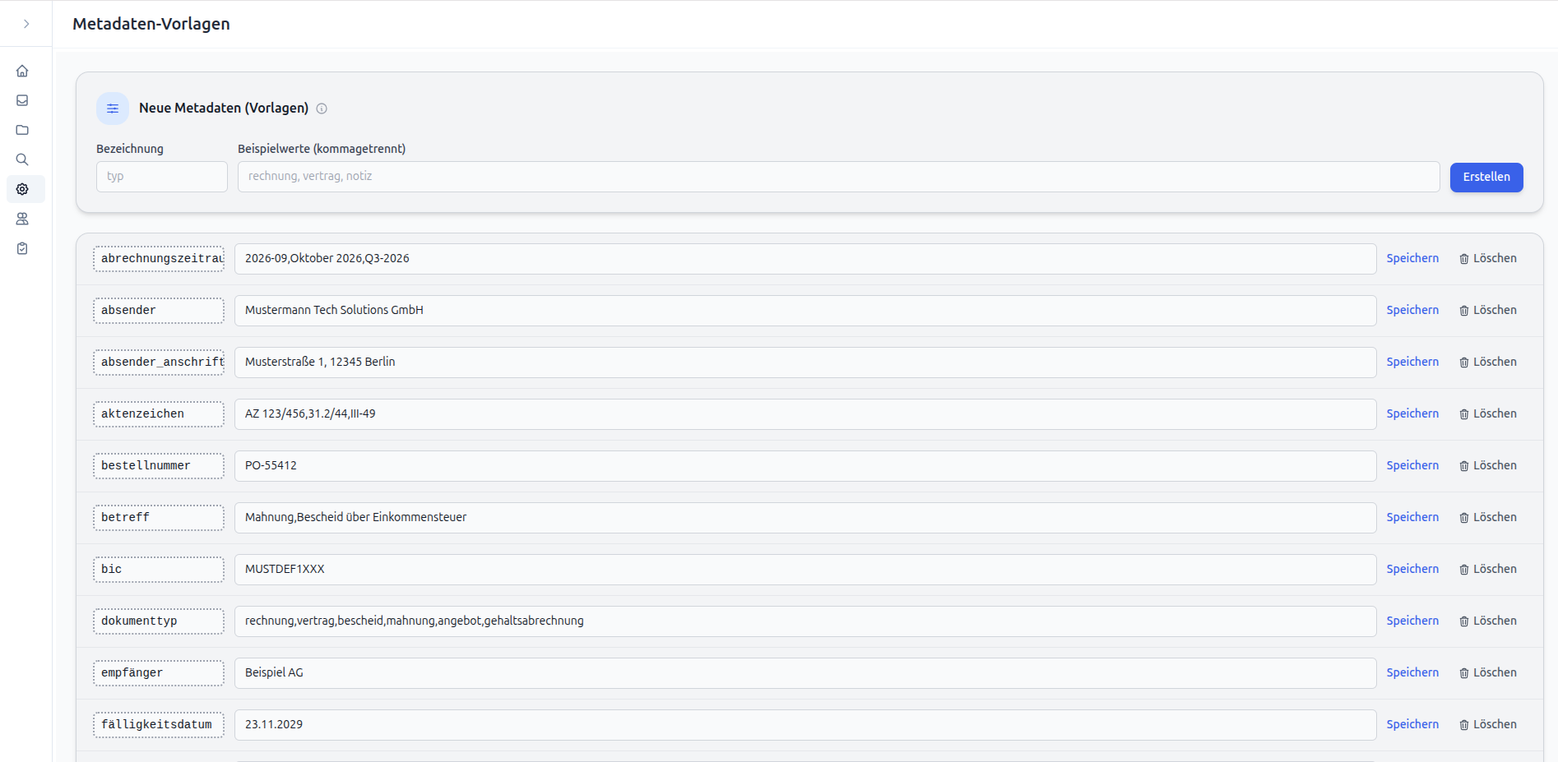This screenshot has width=1558, height=762.
Task: Edit the value field containing 23.11.2029
Action: 805,725
